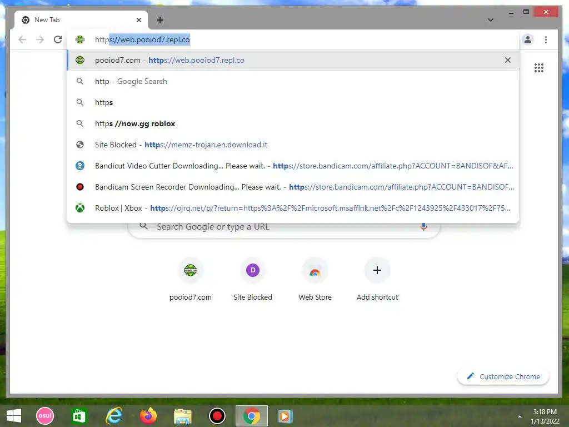Open the Web Store shortcut tile
569x427 pixels.
315,280
